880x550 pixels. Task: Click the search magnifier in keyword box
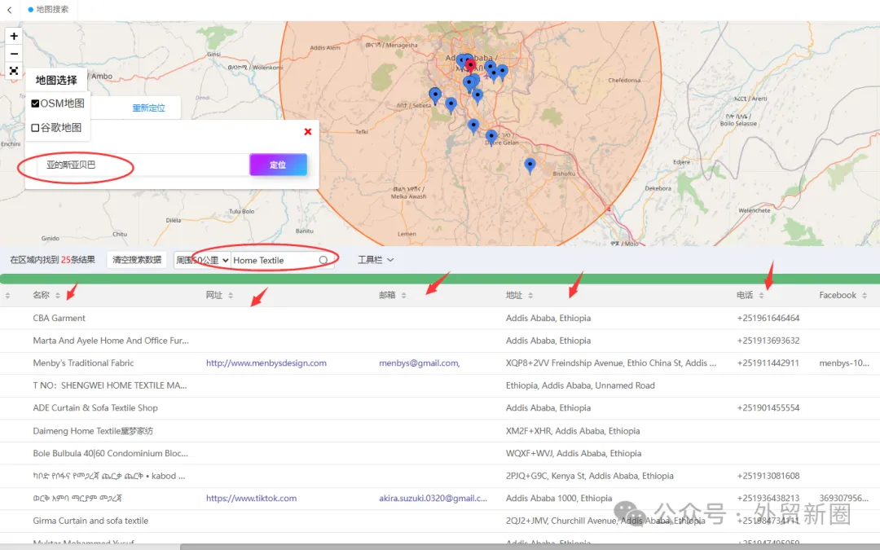pyautogui.click(x=323, y=261)
